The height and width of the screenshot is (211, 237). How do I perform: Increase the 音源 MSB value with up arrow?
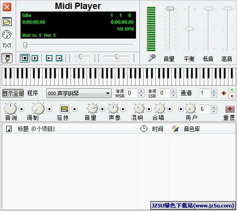[x=141, y=91]
